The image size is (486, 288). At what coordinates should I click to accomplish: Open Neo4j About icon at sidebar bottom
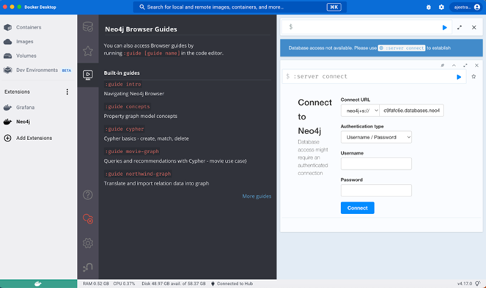pos(88,267)
